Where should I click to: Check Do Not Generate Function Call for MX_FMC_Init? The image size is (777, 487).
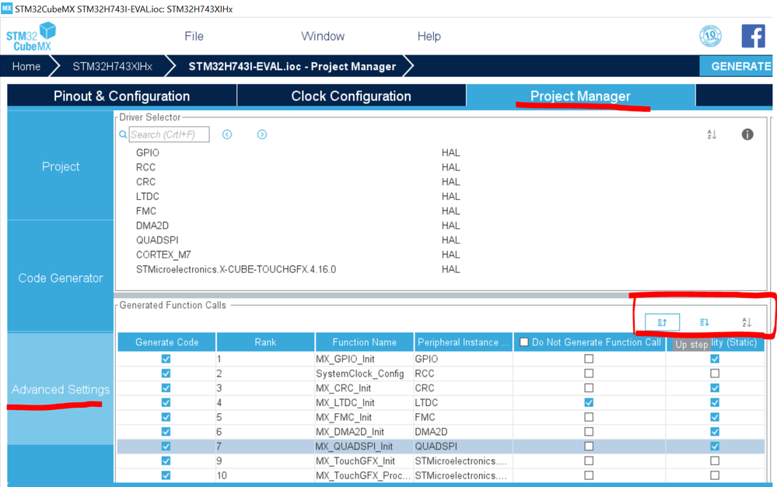coord(589,417)
